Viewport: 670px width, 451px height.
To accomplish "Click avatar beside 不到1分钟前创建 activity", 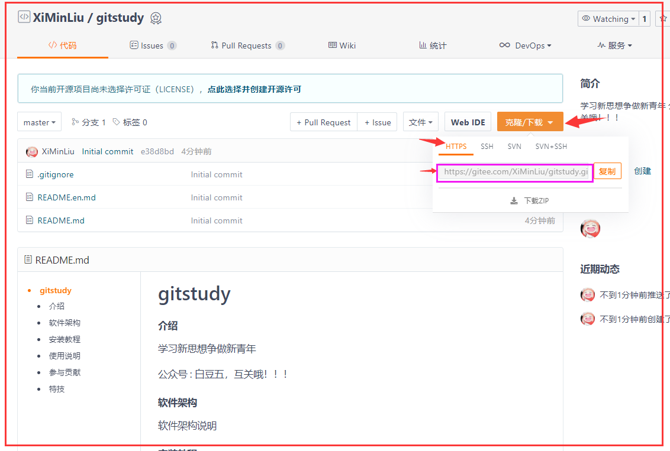I will [588, 319].
